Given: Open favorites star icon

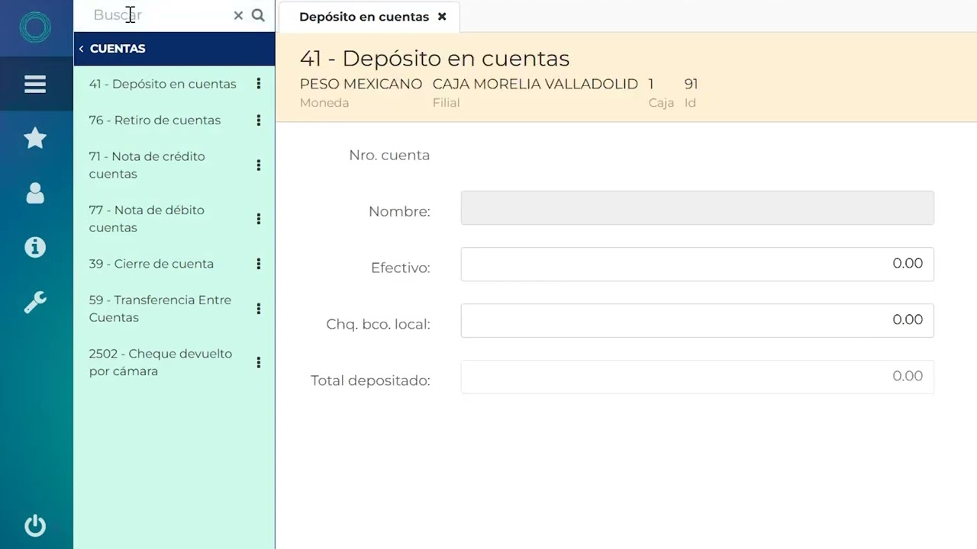Looking at the screenshot, I should pyautogui.click(x=35, y=138).
